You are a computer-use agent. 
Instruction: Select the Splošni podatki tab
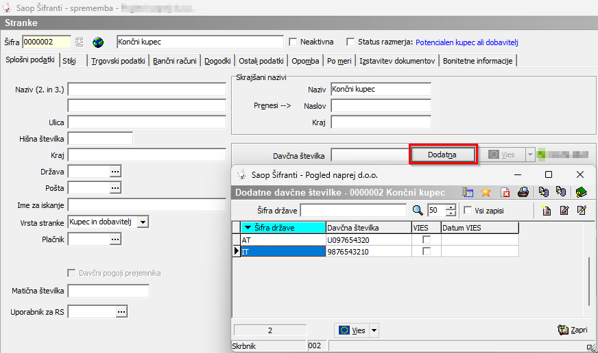click(x=30, y=60)
